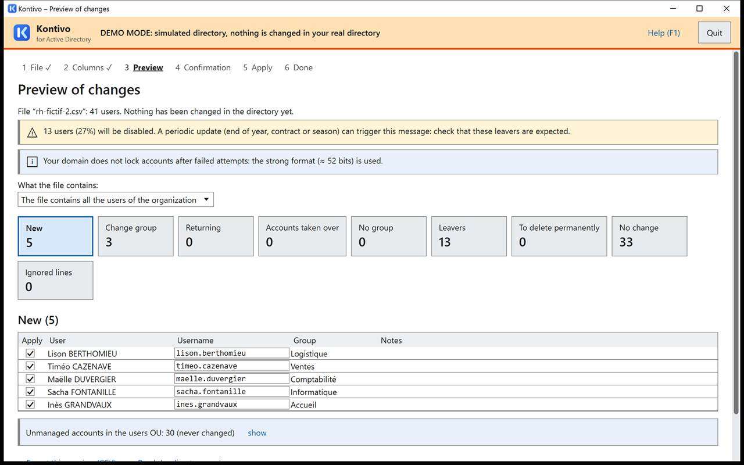Click the vertical scrollbar of the page
This screenshot has width=744, height=465.
(x=736, y=233)
